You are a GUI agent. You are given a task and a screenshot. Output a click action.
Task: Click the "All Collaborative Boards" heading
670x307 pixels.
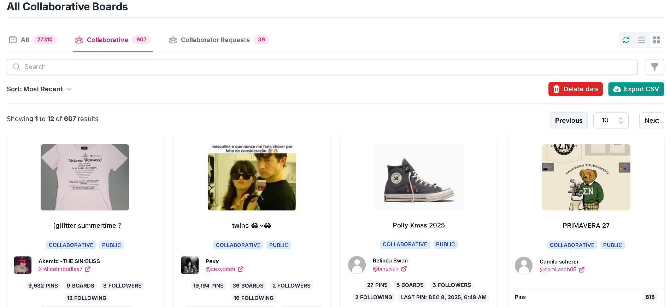point(67,7)
